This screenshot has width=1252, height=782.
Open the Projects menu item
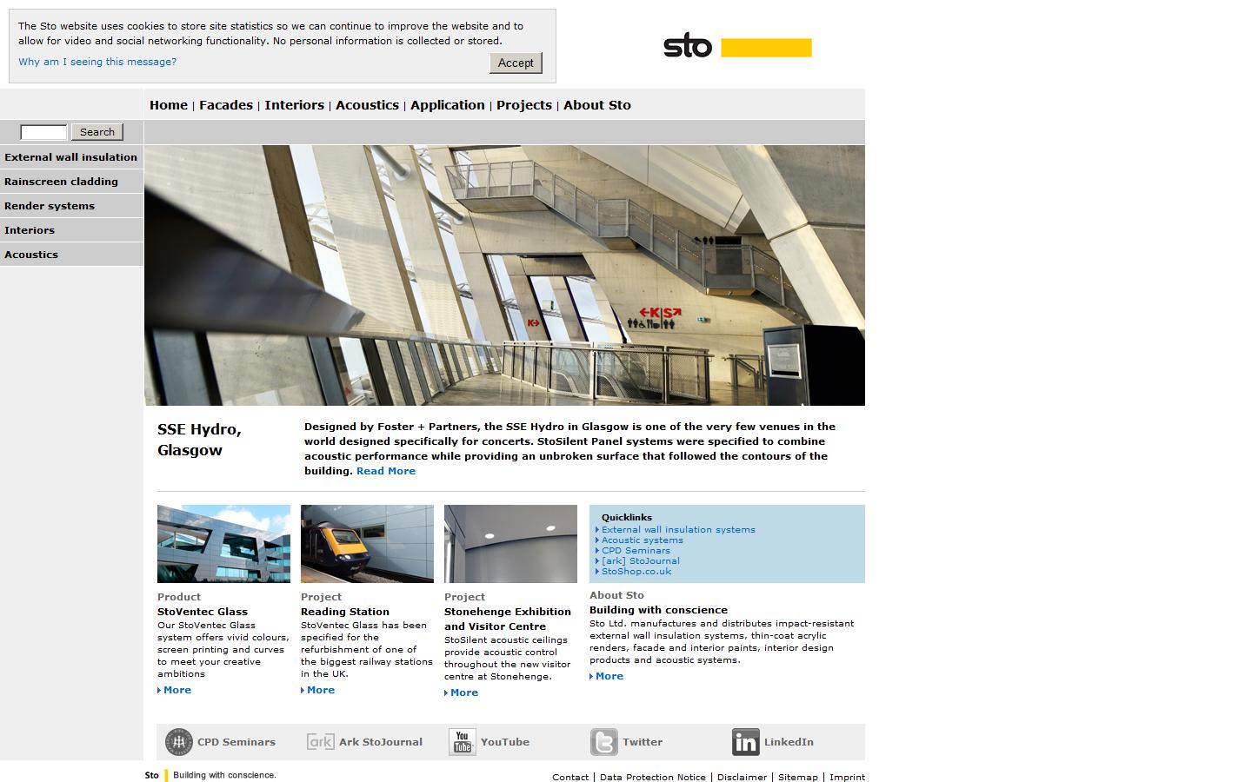pyautogui.click(x=523, y=104)
